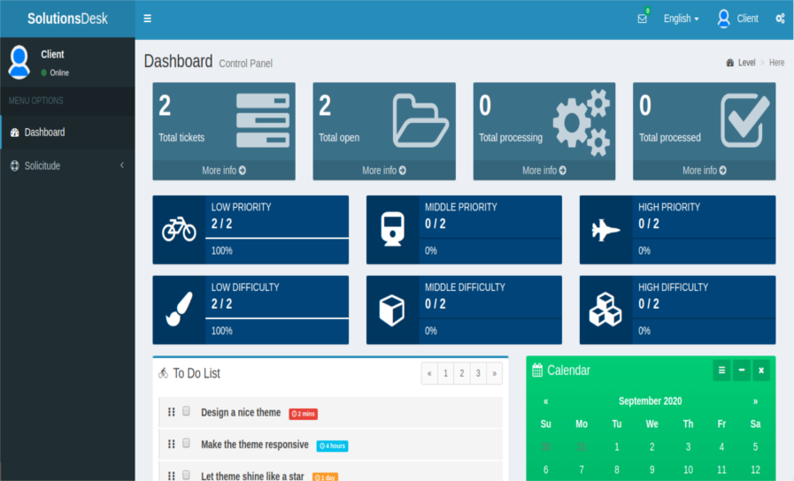Expand the Solicitude sidebar menu
The width and height of the screenshot is (794, 481).
(67, 165)
